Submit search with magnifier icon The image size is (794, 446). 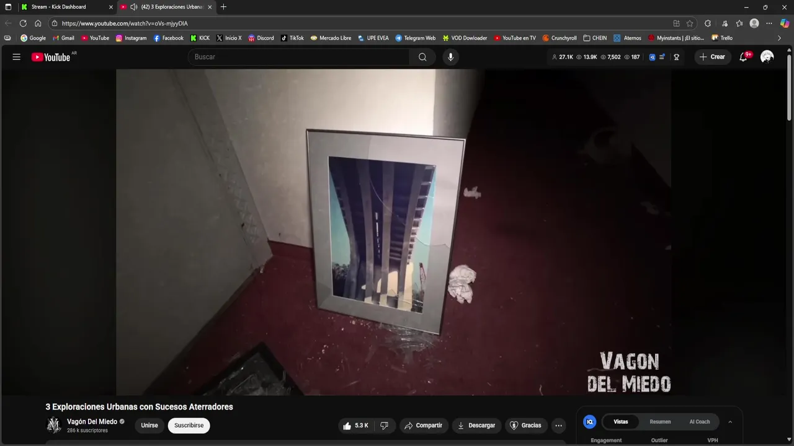pyautogui.click(x=422, y=57)
